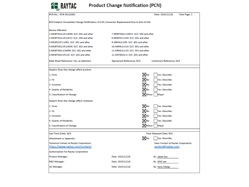The width and height of the screenshot is (249, 187).
Task: Check 'Yes' for product Function impact
Action: [x=155, y=85]
